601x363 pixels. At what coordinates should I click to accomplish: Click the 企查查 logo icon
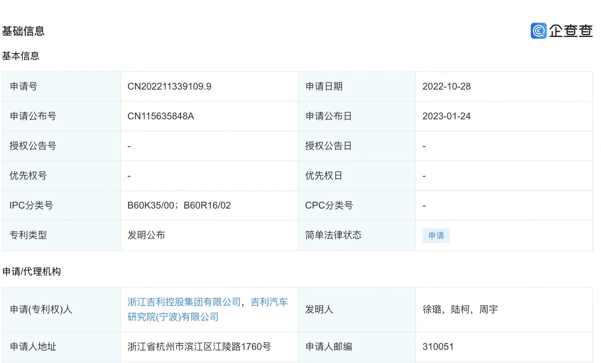coord(539,31)
